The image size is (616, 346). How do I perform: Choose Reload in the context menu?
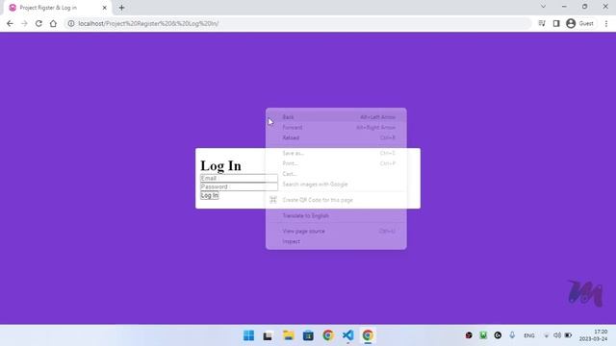pos(336,137)
